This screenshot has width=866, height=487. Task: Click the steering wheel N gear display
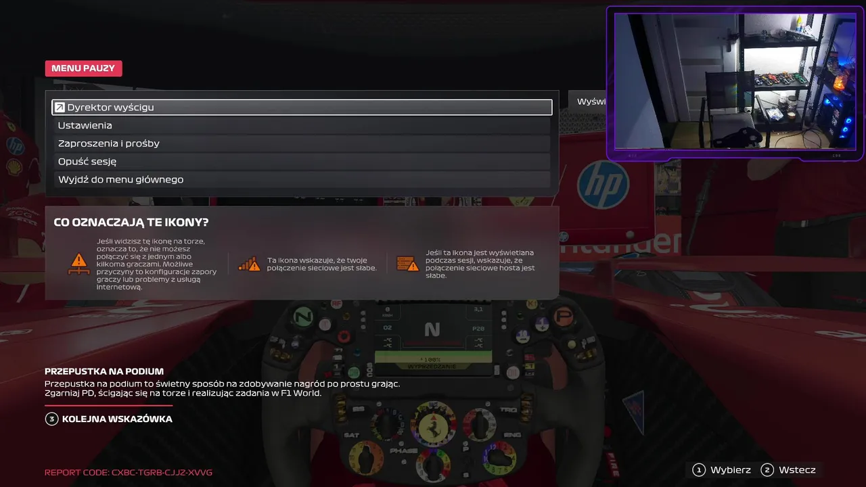point(432,330)
